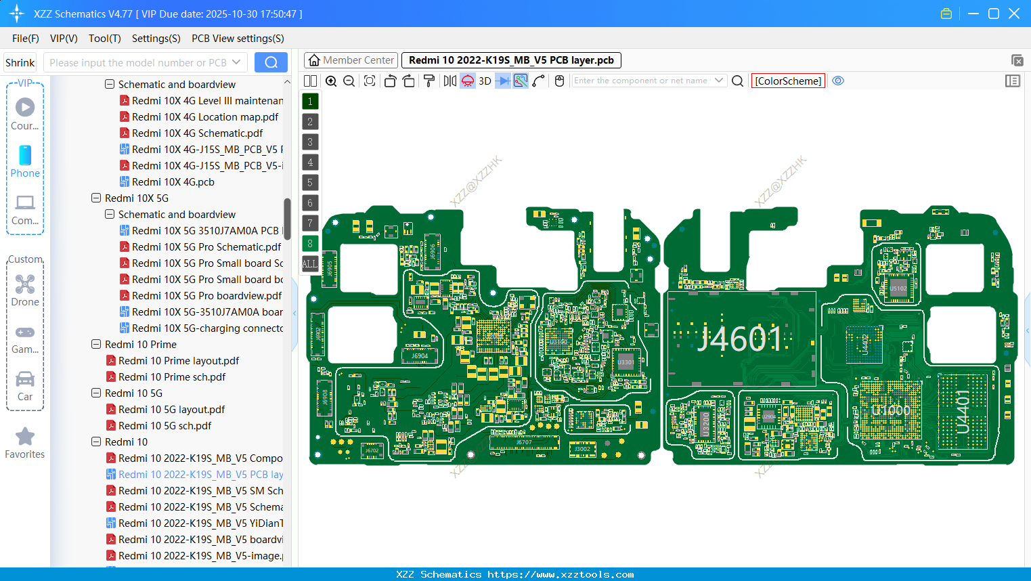This screenshot has width=1031, height=581.
Task: Collapse Schematic and boardview above Redmi 10X 4G files
Action: click(x=110, y=85)
